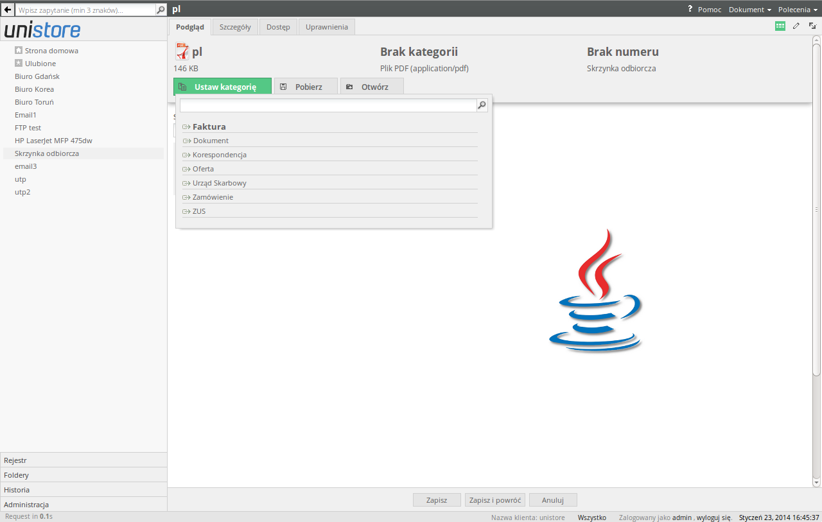Click the home icon beside Strona domowa
Screen dimensions: 822x522
[19, 50]
